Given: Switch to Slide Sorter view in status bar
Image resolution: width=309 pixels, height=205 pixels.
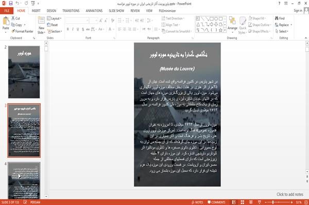Looking at the screenshot, I should pyautogui.click(x=242, y=202).
